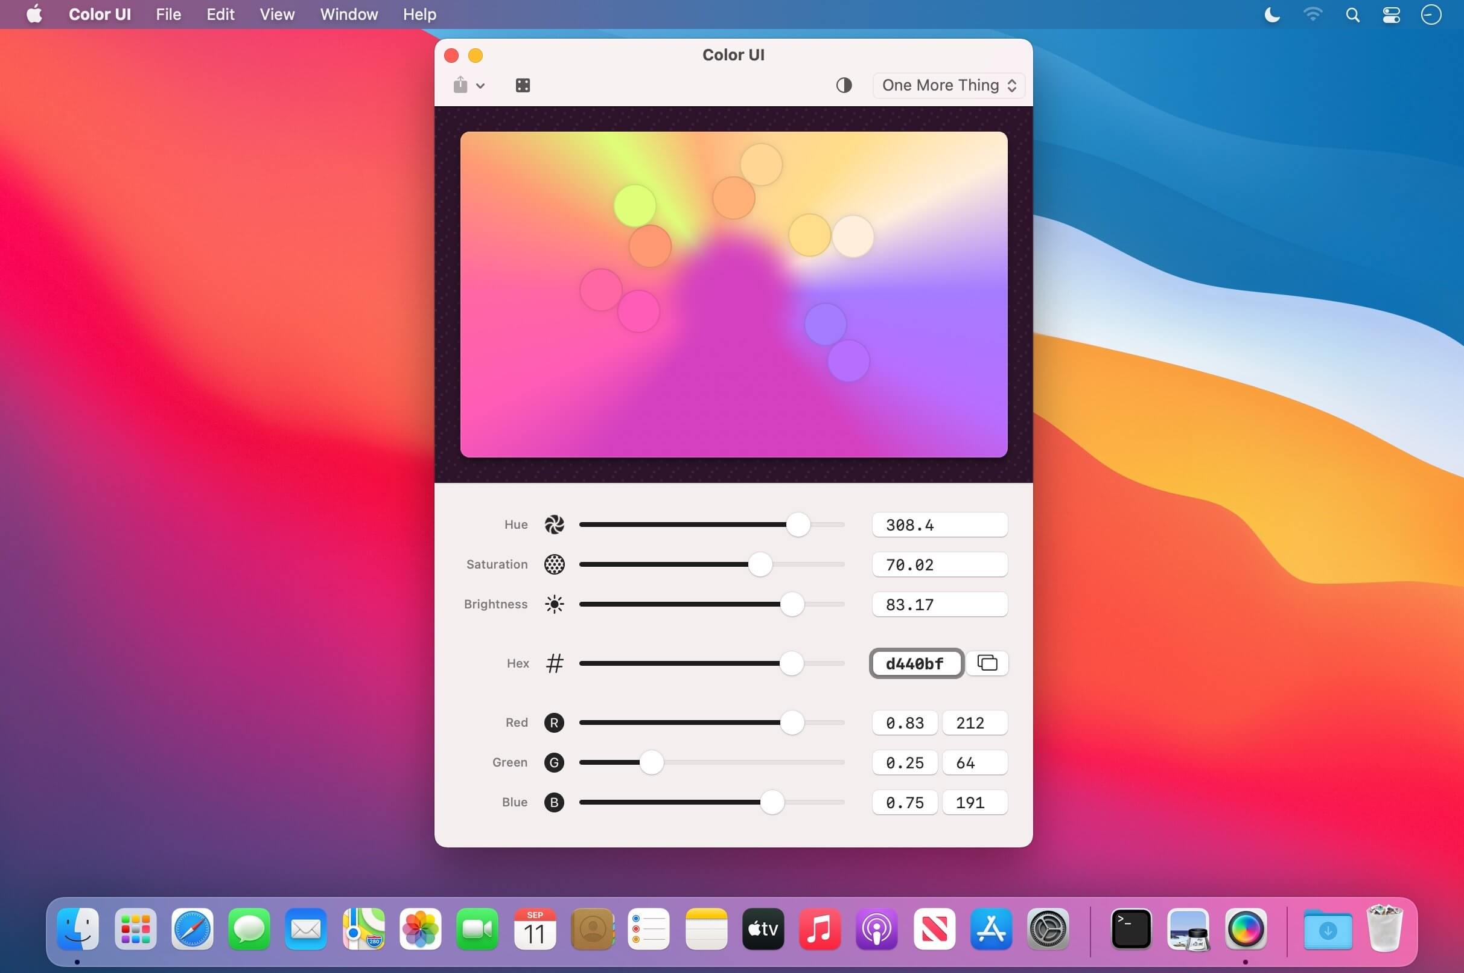Click the Red channel R badge
1464x973 pixels.
click(x=554, y=723)
